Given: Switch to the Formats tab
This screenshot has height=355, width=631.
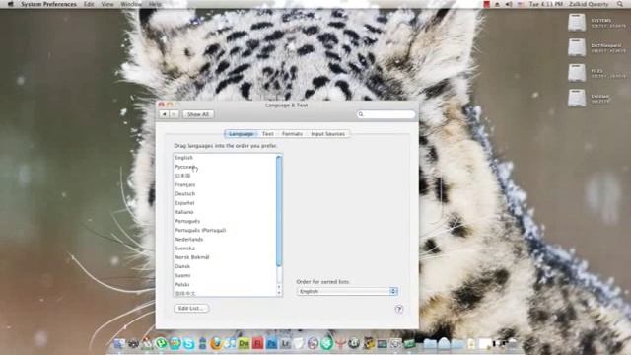Looking at the screenshot, I should pyautogui.click(x=292, y=134).
